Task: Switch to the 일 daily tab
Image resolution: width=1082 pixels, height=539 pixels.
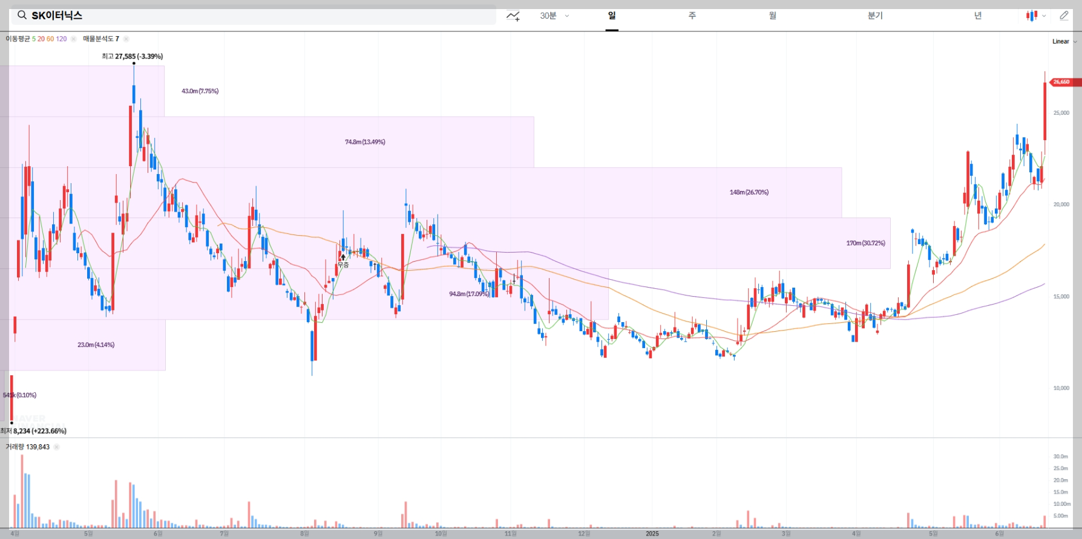Action: pos(612,16)
